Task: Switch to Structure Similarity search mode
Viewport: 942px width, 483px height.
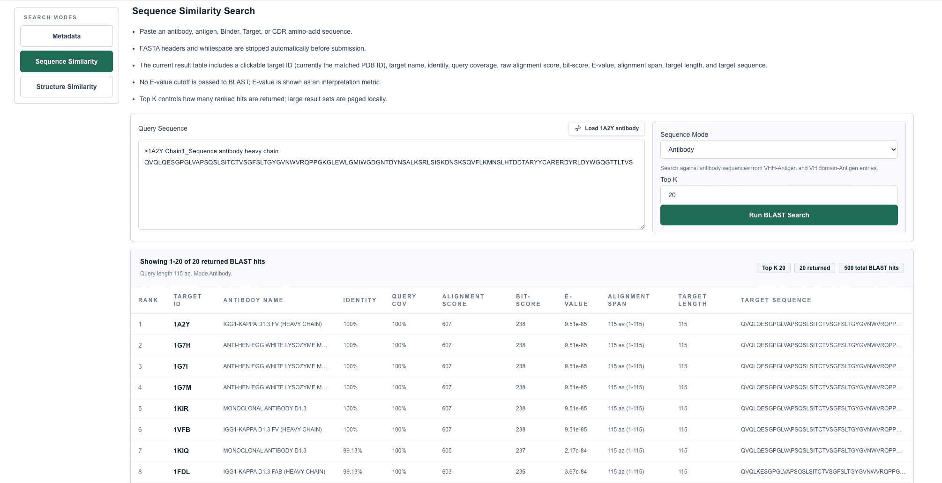Action: coord(67,87)
